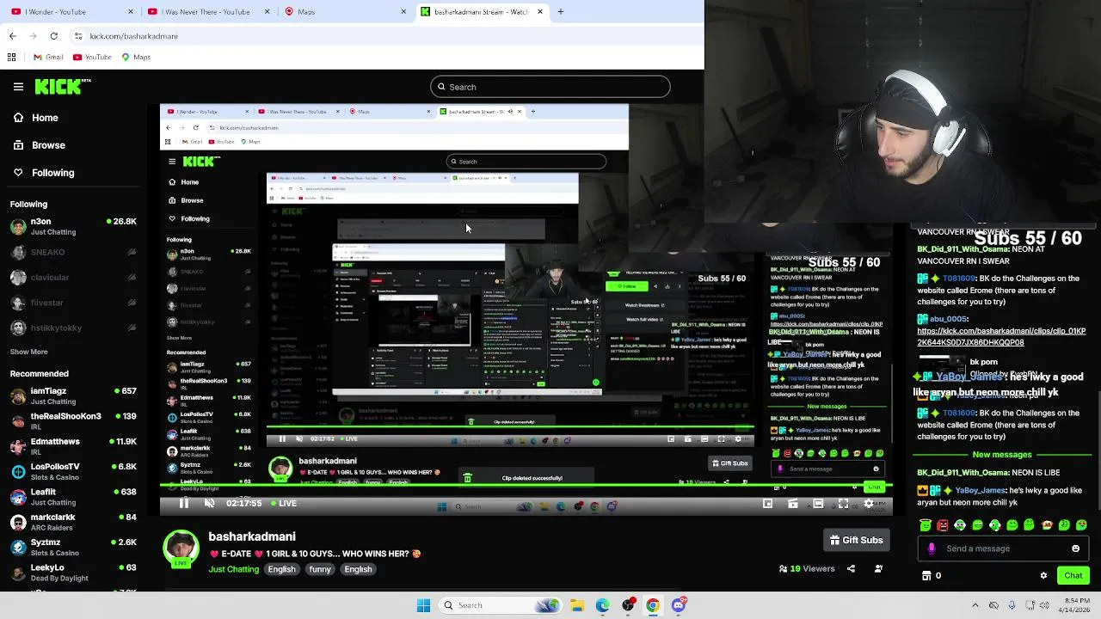
Task: Open the shop icon below the chat input
Action: coord(926,576)
